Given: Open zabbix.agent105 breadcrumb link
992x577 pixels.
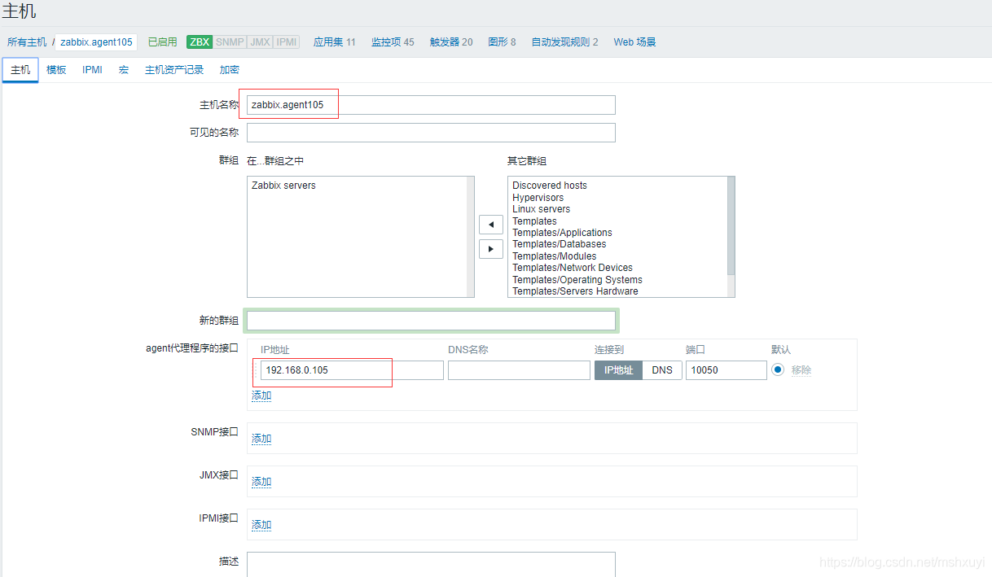Looking at the screenshot, I should point(96,42).
